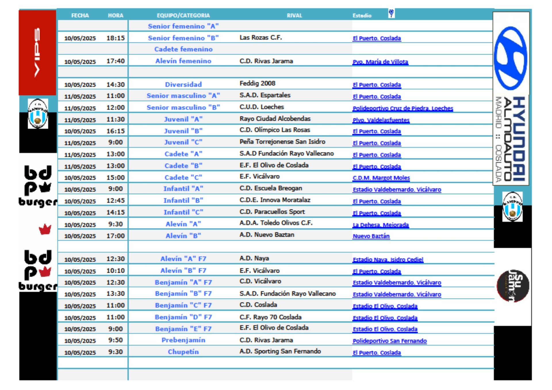552x390 pixels.
Task: Click the 16:15 time in Juvenil B row
Action: [116, 131]
